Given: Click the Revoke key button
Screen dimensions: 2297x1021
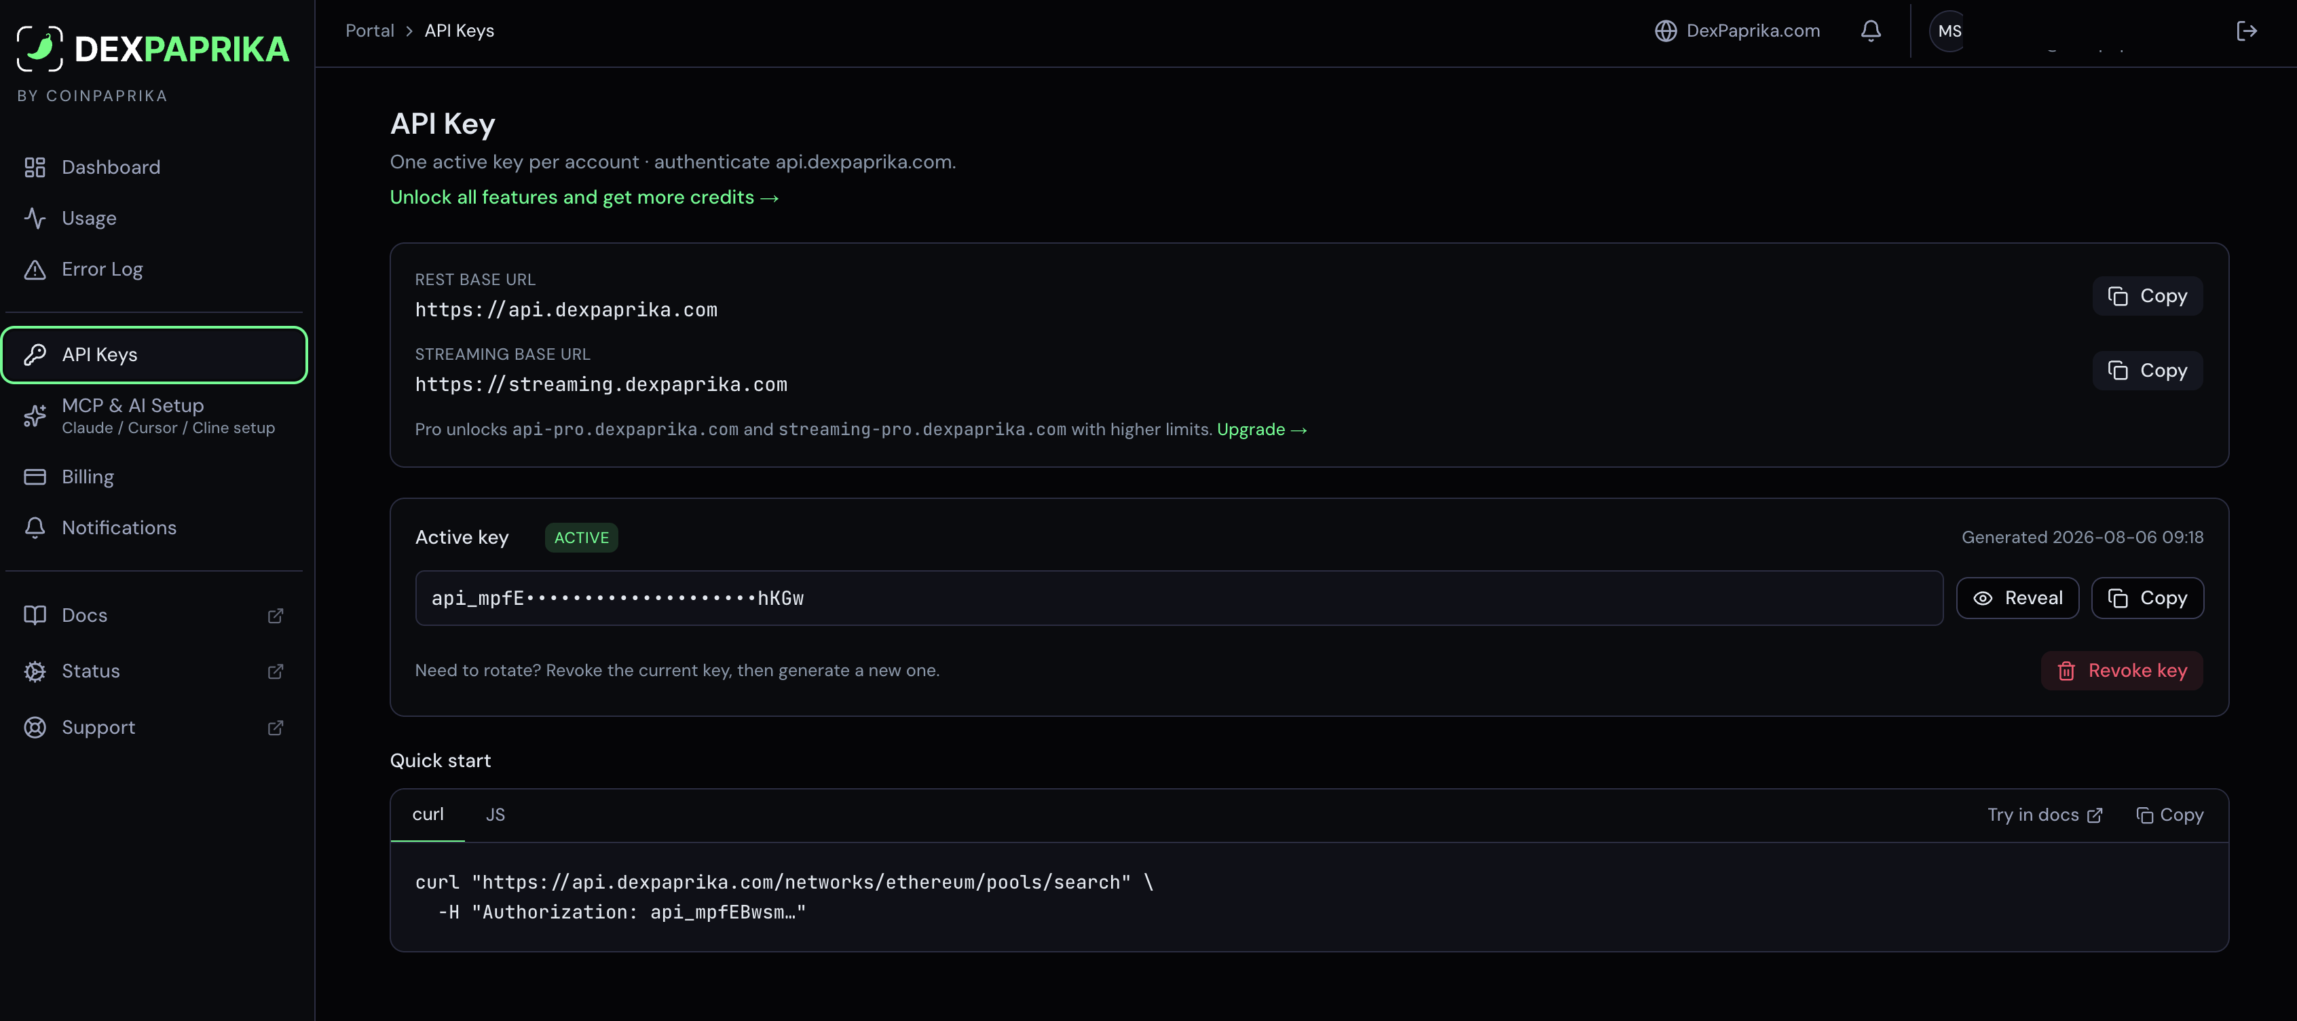Looking at the screenshot, I should (2121, 671).
